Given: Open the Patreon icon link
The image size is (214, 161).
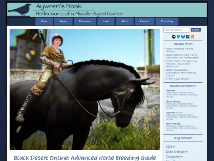Looking at the screenshot, I should click(174, 37).
